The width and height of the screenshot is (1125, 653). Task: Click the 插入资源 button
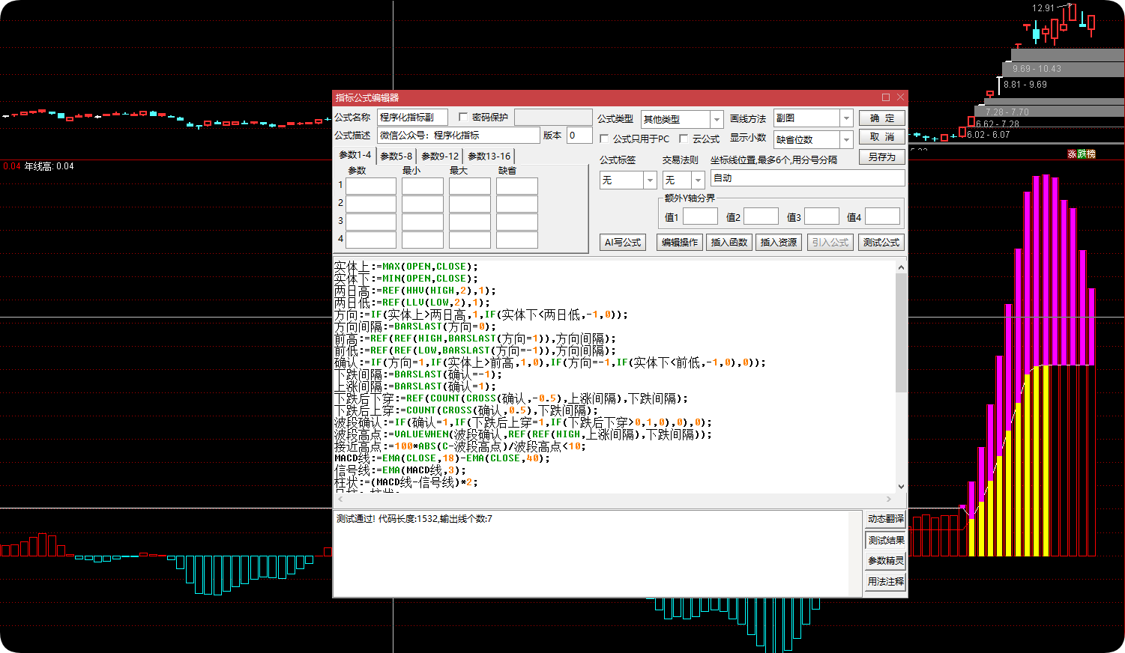[x=779, y=243]
